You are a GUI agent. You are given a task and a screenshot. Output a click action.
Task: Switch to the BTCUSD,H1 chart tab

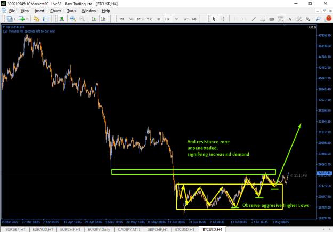point(185,229)
